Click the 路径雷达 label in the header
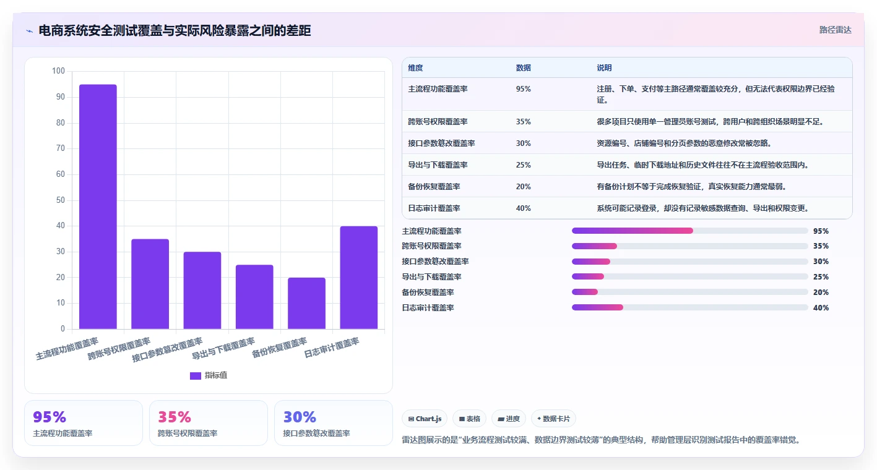The height and width of the screenshot is (470, 877). click(x=835, y=30)
